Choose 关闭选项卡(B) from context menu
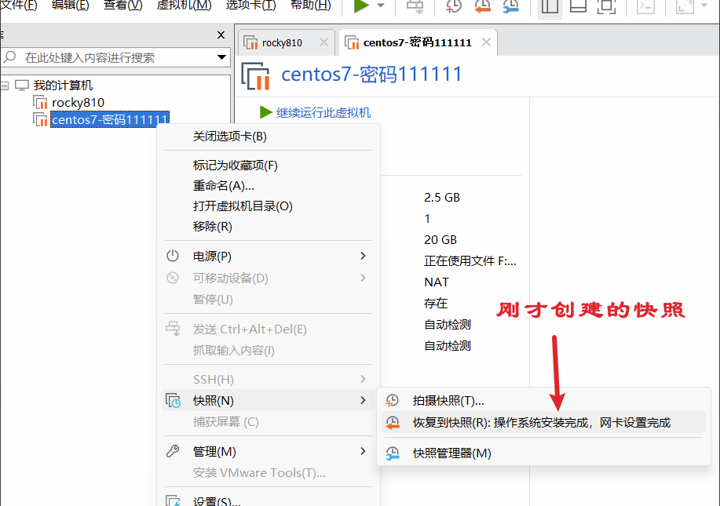The image size is (720, 506). pyautogui.click(x=269, y=137)
